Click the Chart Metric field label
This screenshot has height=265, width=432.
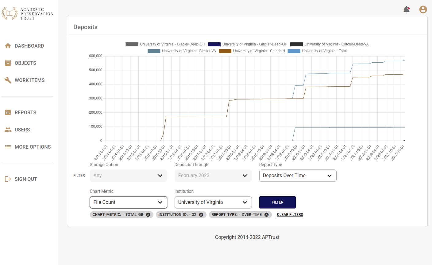(102, 191)
